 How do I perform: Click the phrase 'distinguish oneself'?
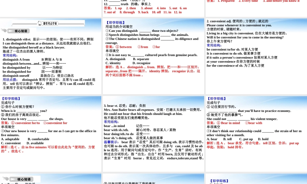pos(16,76)
